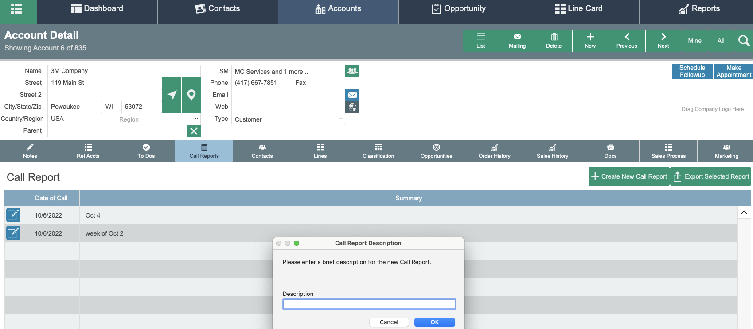Open the Opportunities section
Image resolution: width=753 pixels, height=329 pixels.
coord(436,151)
